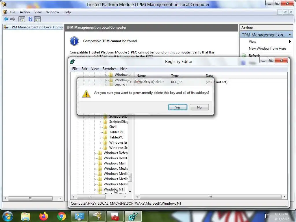The height and width of the screenshot is (222, 296).
Task: Click the Windows Mail folder icon
Action: [100, 163]
